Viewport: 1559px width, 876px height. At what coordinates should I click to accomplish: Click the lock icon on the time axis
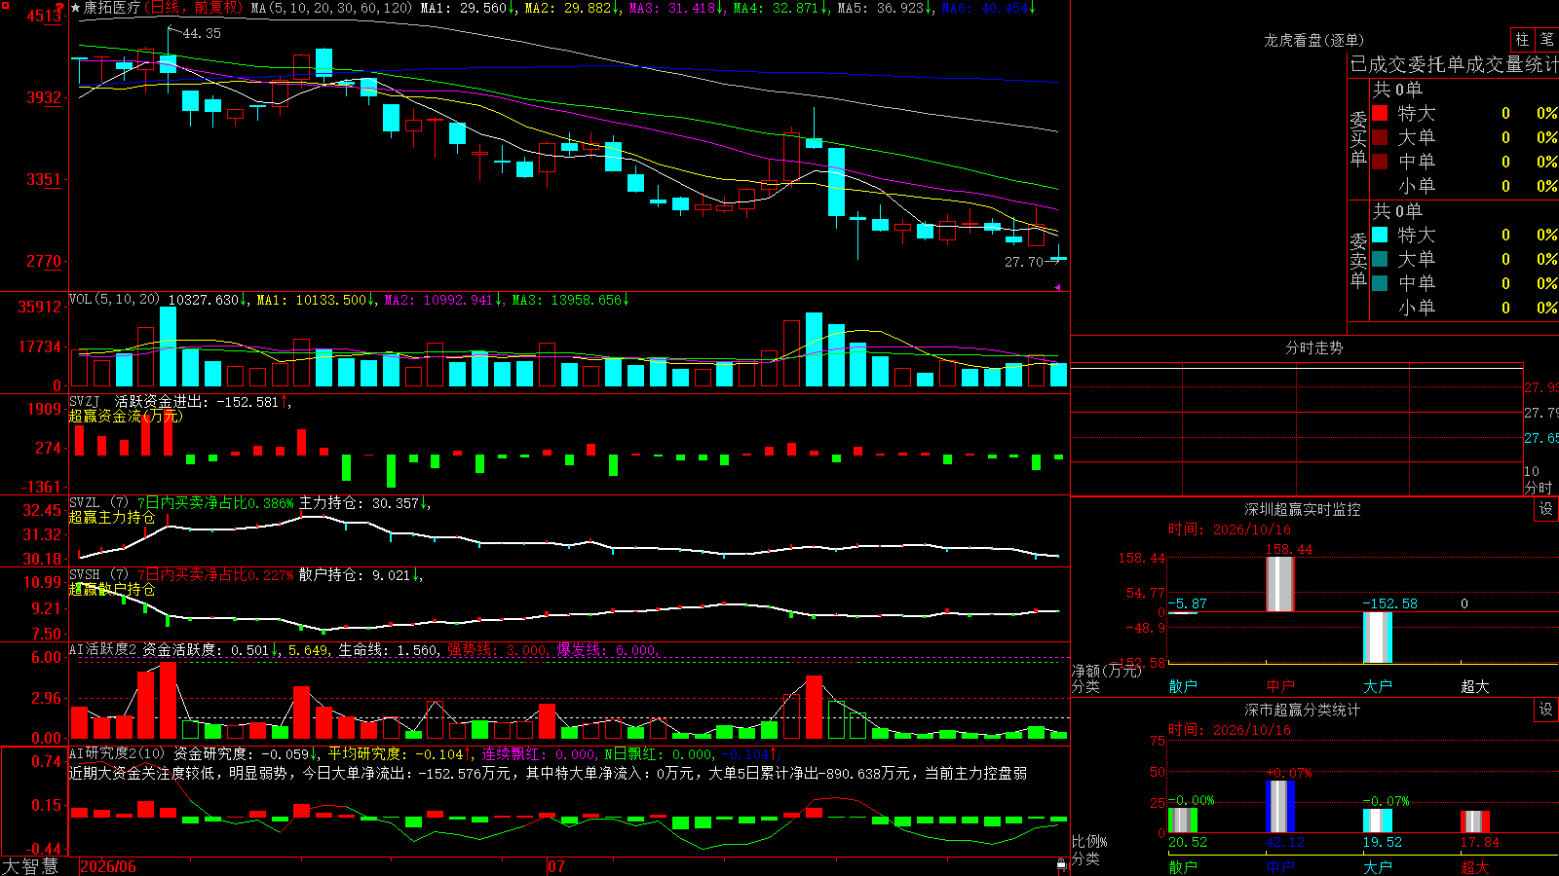pyautogui.click(x=1061, y=864)
